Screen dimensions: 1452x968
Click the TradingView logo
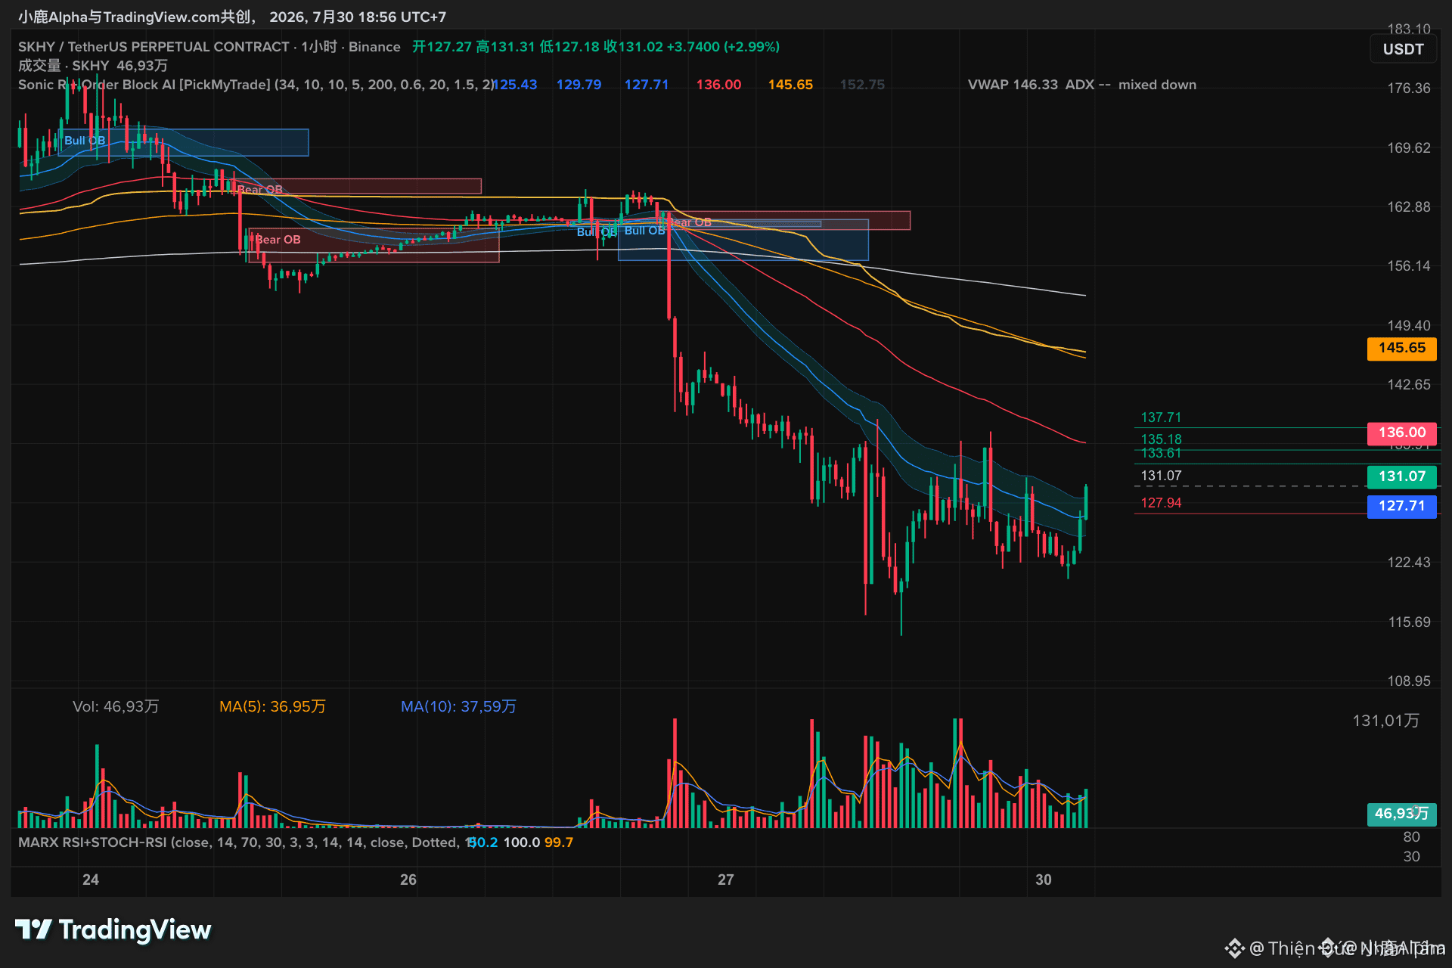click(113, 929)
